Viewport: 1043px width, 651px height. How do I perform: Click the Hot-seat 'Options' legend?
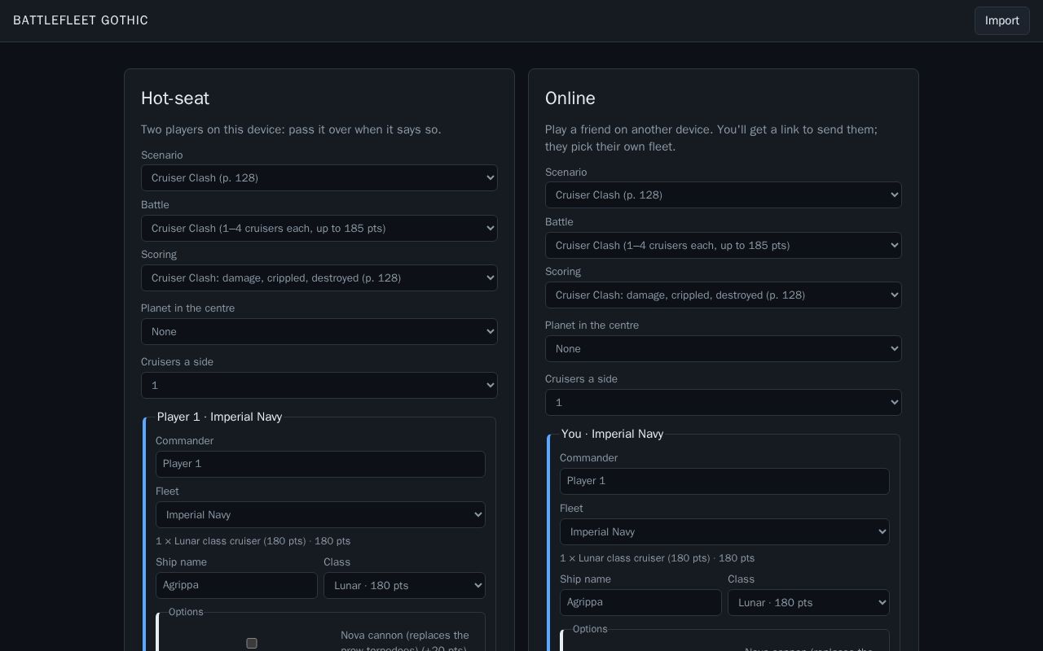186,612
